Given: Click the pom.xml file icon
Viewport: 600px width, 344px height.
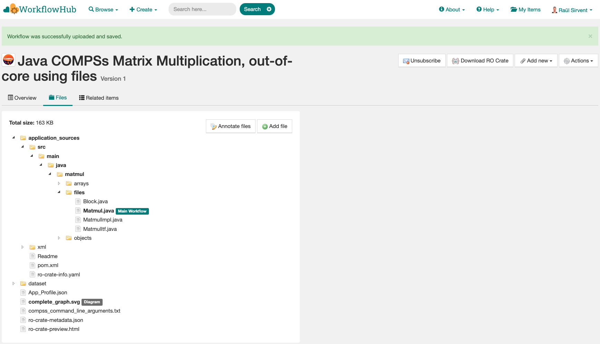Looking at the screenshot, I should point(32,265).
